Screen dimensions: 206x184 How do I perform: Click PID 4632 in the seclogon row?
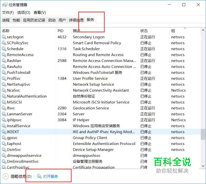point(62,37)
